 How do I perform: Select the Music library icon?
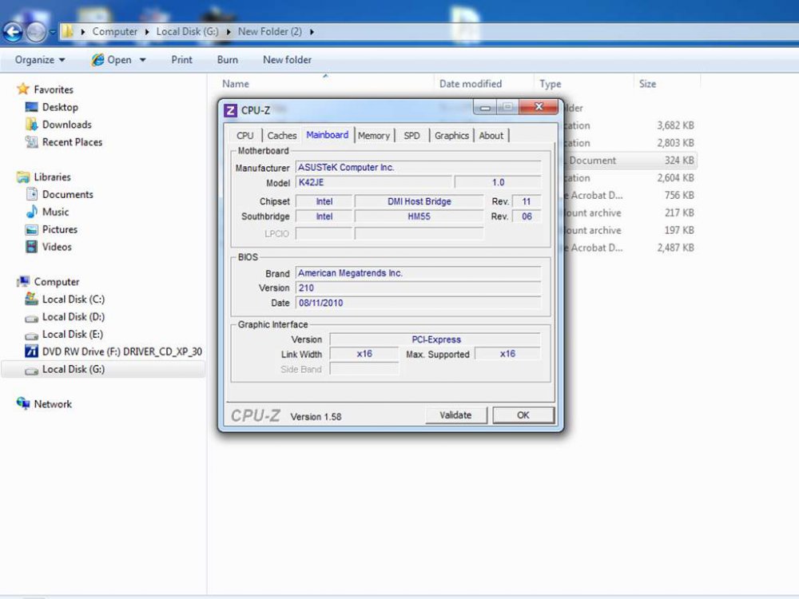tap(32, 212)
